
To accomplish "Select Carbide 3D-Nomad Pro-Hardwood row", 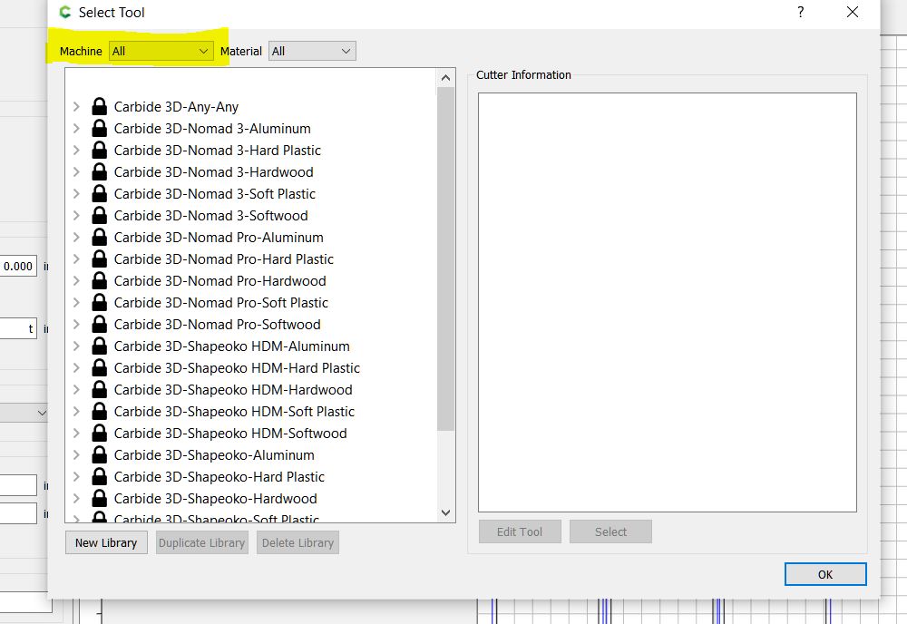I will (x=251, y=280).
